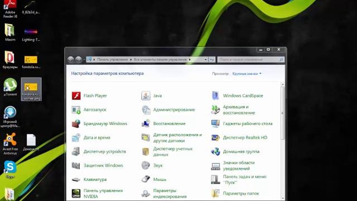Screen dimensions: 357x201
Task: Go forward with the navigation Forward button
Action: (x=79, y=60)
